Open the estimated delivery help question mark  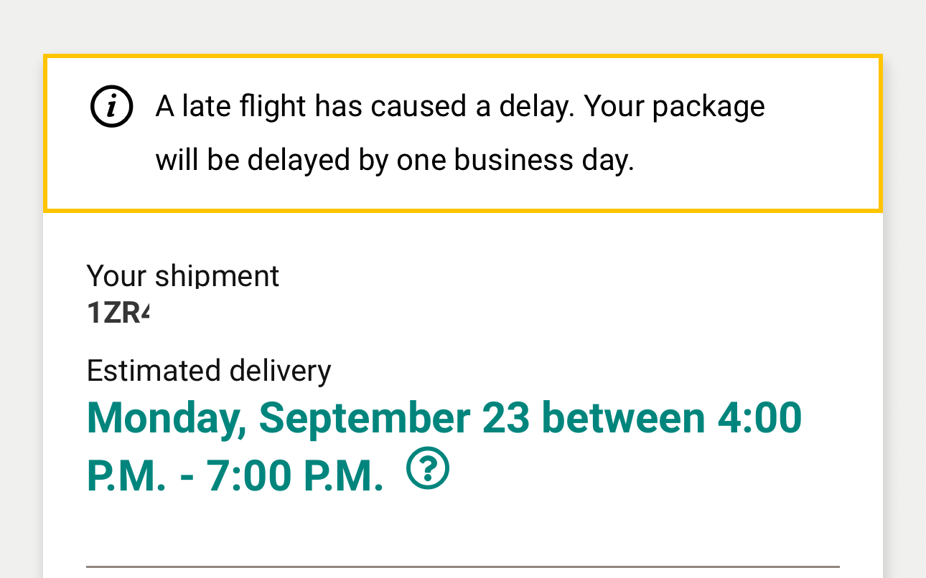428,469
